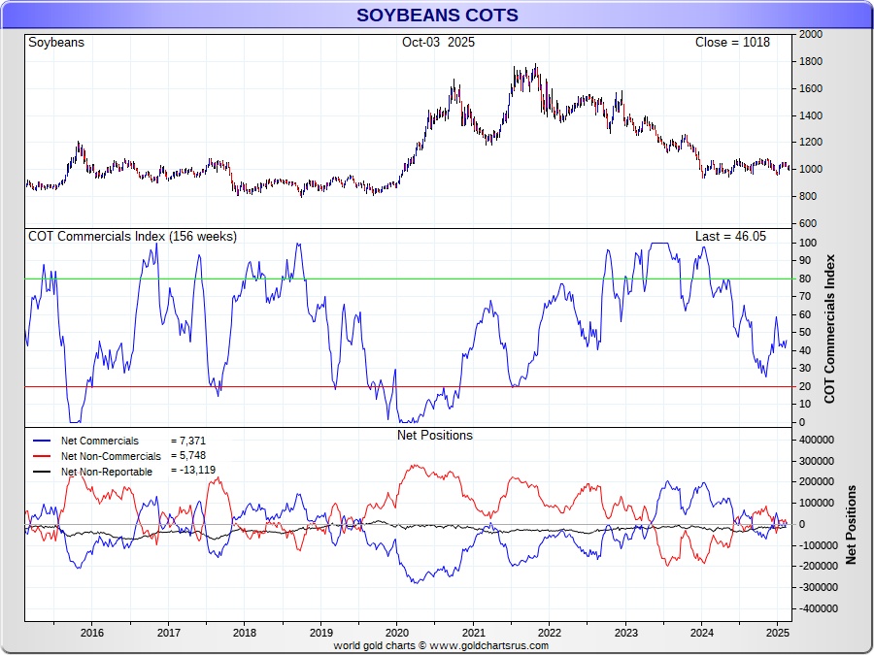Open the www.goldchartsrus.com credit link
The image size is (874, 655).
[x=488, y=646]
